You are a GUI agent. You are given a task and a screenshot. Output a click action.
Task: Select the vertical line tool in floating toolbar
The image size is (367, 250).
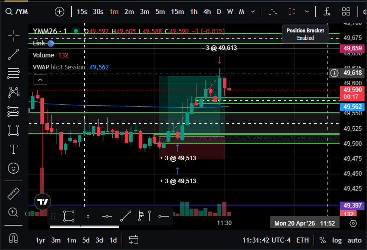[x=88, y=216]
